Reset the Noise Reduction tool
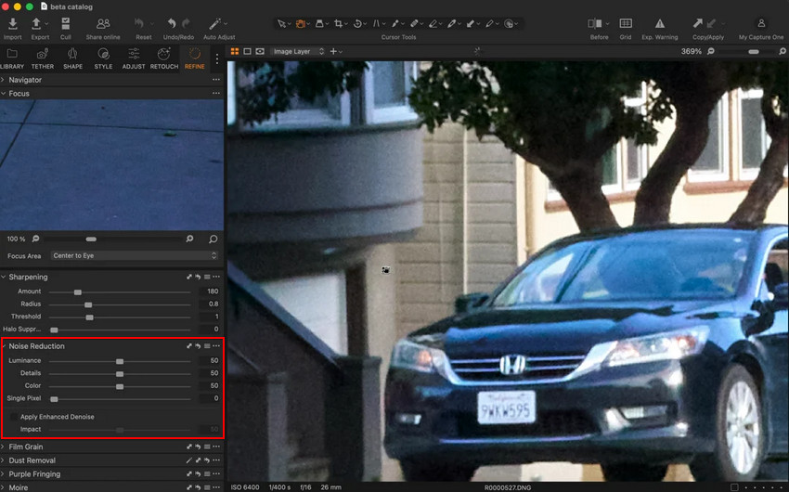This screenshot has width=789, height=492. pos(198,346)
